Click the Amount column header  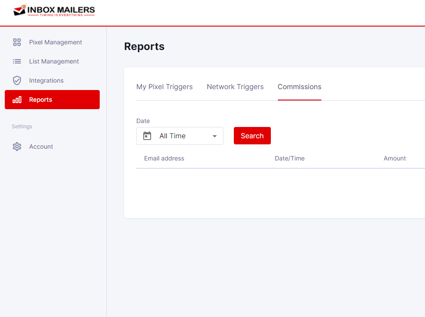[x=395, y=158]
